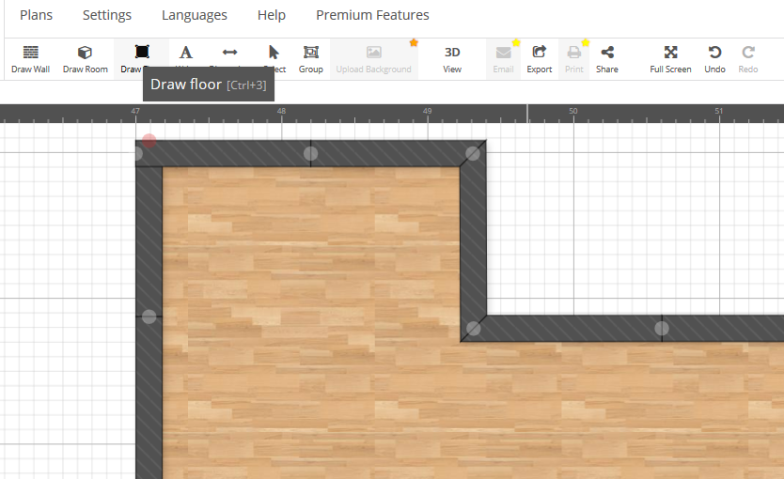
Task: Select the text tool with letter A
Action: tap(185, 53)
